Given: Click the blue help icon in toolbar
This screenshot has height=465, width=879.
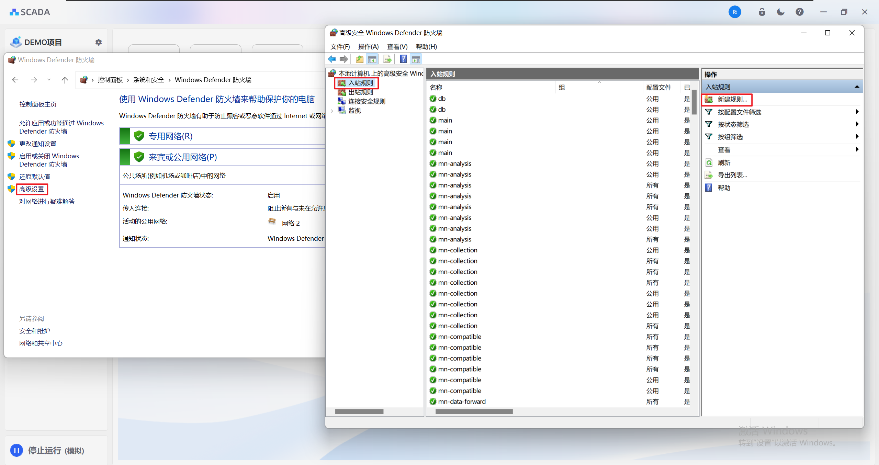Looking at the screenshot, I should (403, 59).
